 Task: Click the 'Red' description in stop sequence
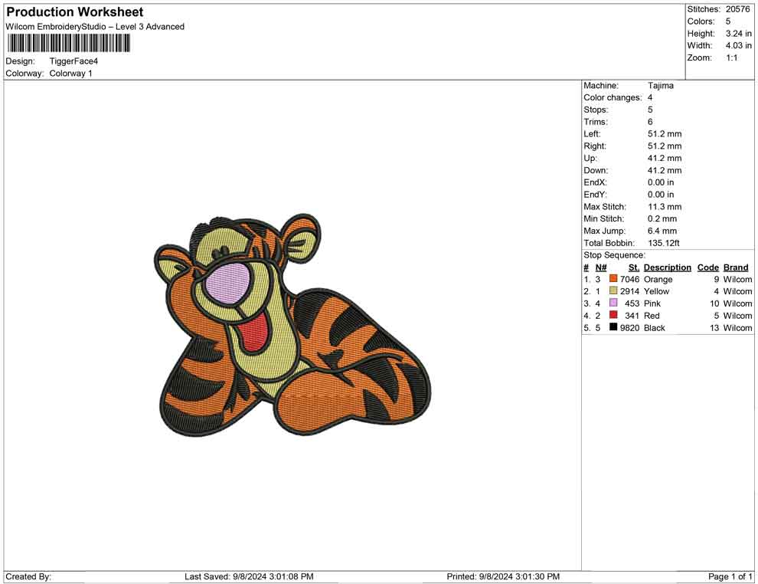point(652,316)
